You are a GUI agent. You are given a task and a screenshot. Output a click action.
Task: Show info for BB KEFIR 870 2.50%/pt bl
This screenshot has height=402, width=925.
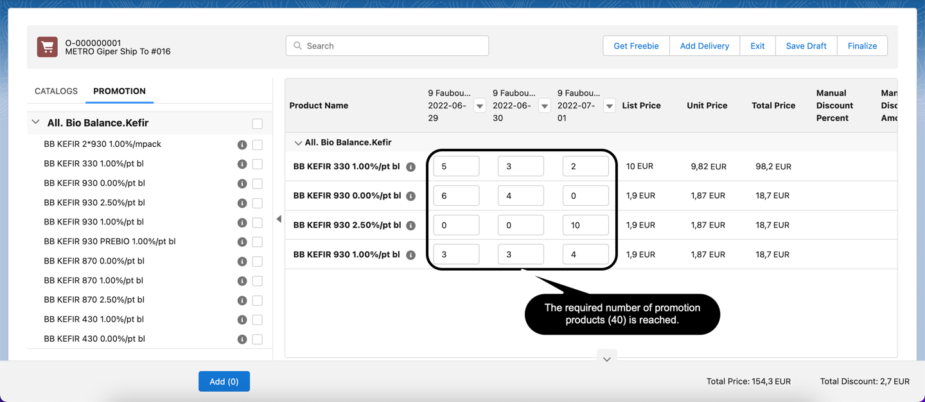[x=242, y=301]
